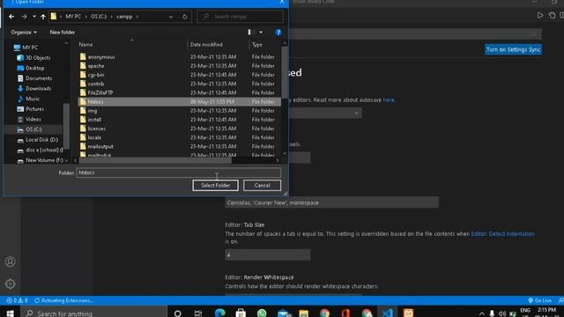Click OS (C:) in the address path
The image size is (564, 317).
coord(99,17)
